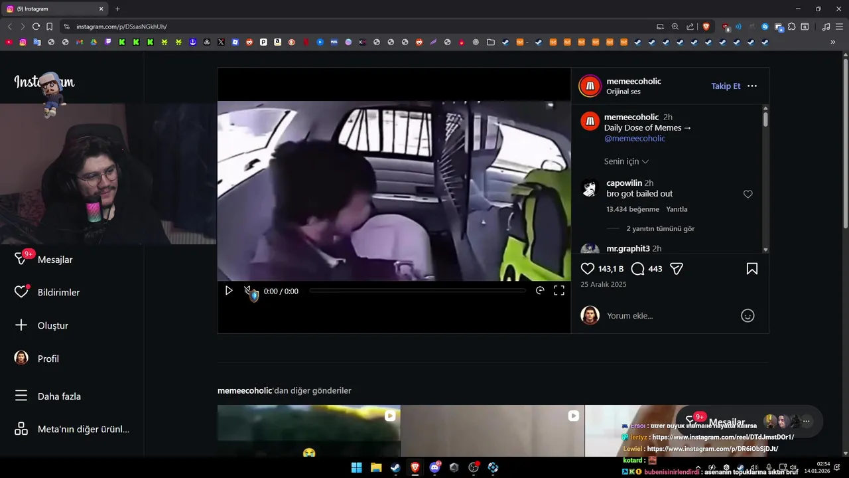Go back in the browser
The image size is (849, 478).
point(9,27)
